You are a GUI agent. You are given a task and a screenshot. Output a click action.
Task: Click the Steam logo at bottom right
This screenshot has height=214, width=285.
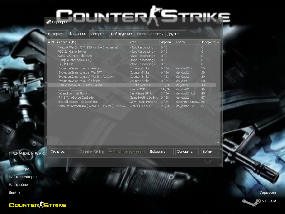coord(259,203)
